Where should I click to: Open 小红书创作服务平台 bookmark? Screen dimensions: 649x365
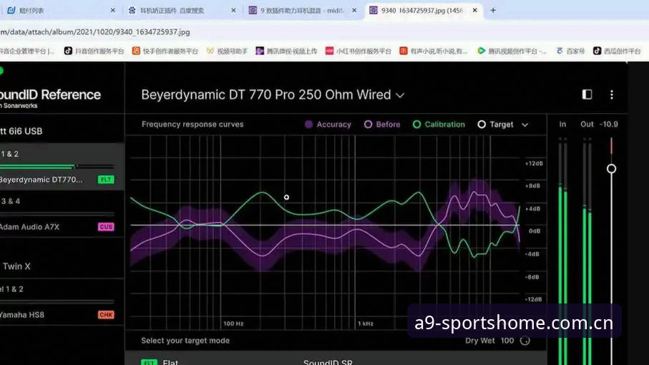[358, 51]
